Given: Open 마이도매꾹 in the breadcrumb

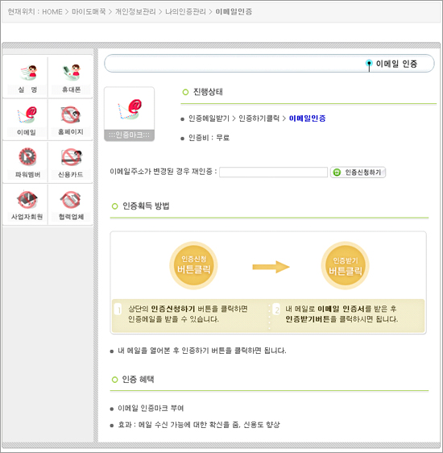Looking at the screenshot, I should (x=89, y=12).
